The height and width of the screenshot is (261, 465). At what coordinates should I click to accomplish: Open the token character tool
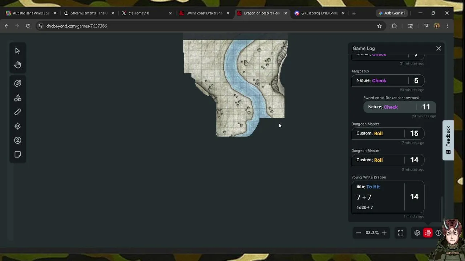point(17,140)
